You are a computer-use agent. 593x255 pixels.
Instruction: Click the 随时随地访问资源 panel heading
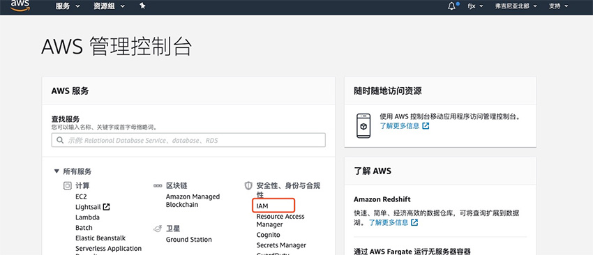pyautogui.click(x=388, y=91)
